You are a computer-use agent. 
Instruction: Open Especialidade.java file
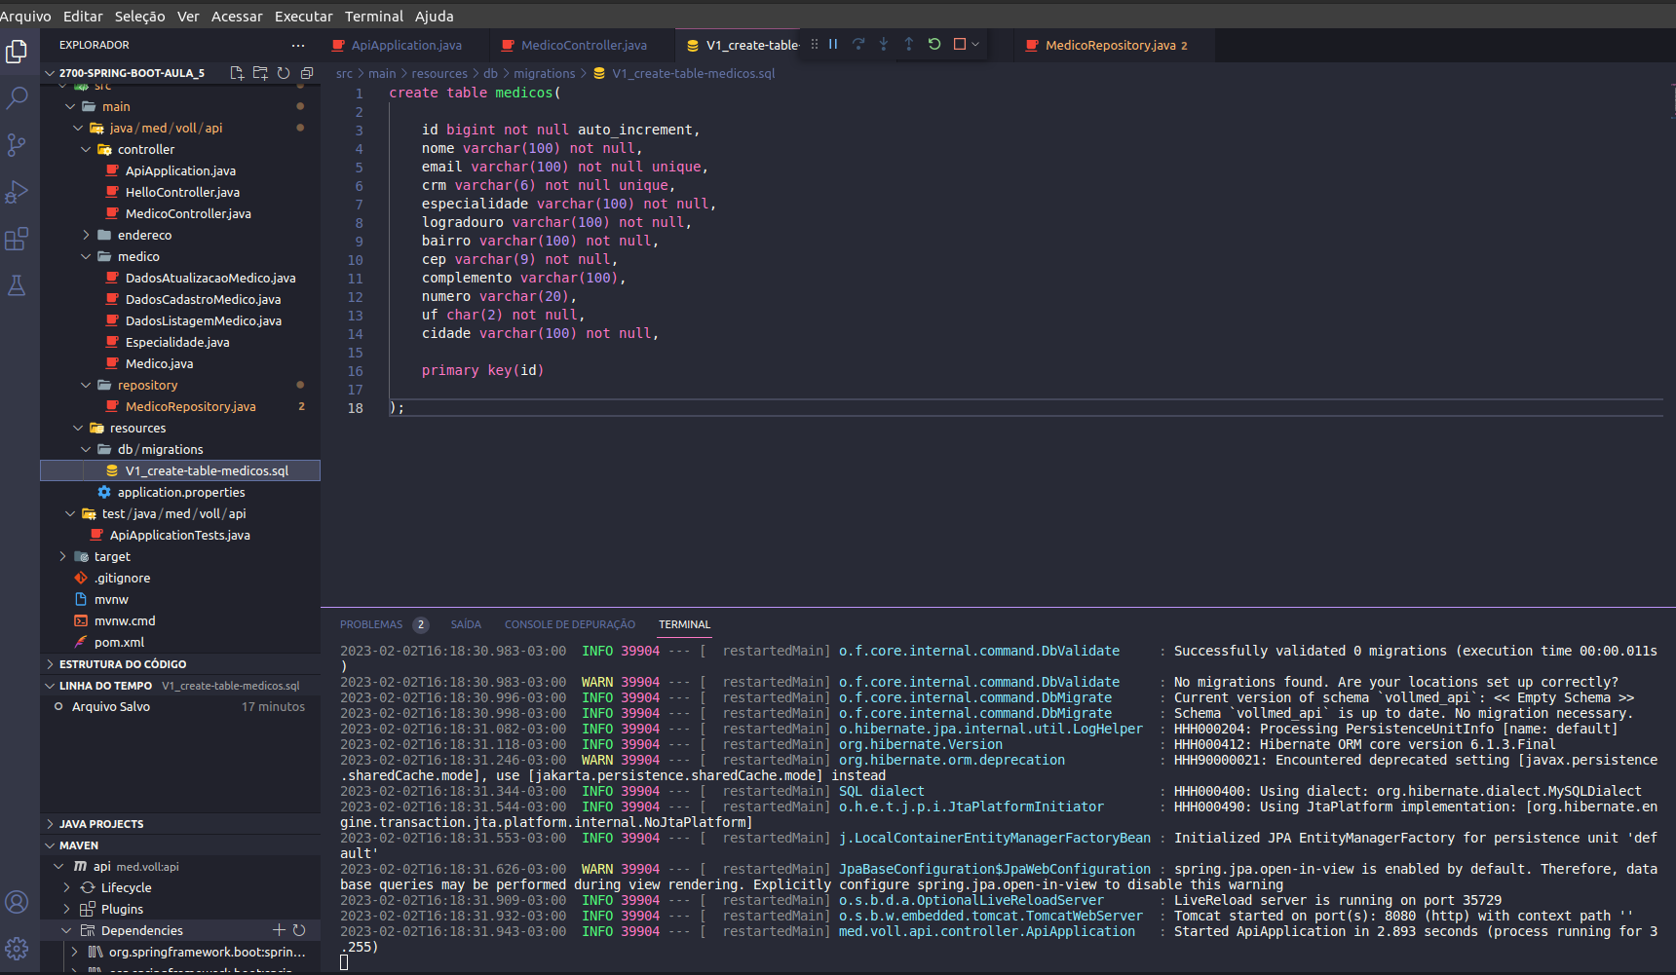[x=177, y=342]
